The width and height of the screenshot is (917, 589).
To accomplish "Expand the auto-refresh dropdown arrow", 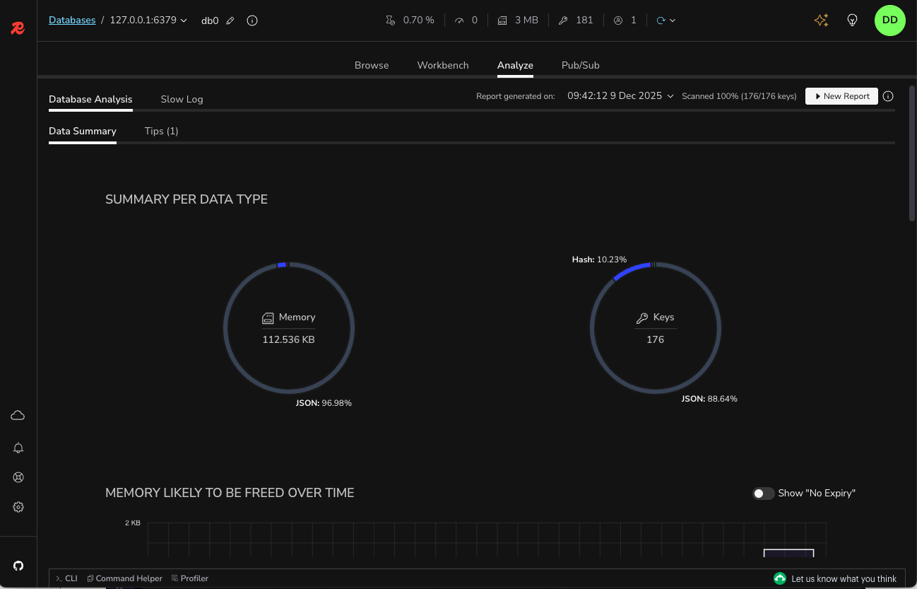I will 672,21.
